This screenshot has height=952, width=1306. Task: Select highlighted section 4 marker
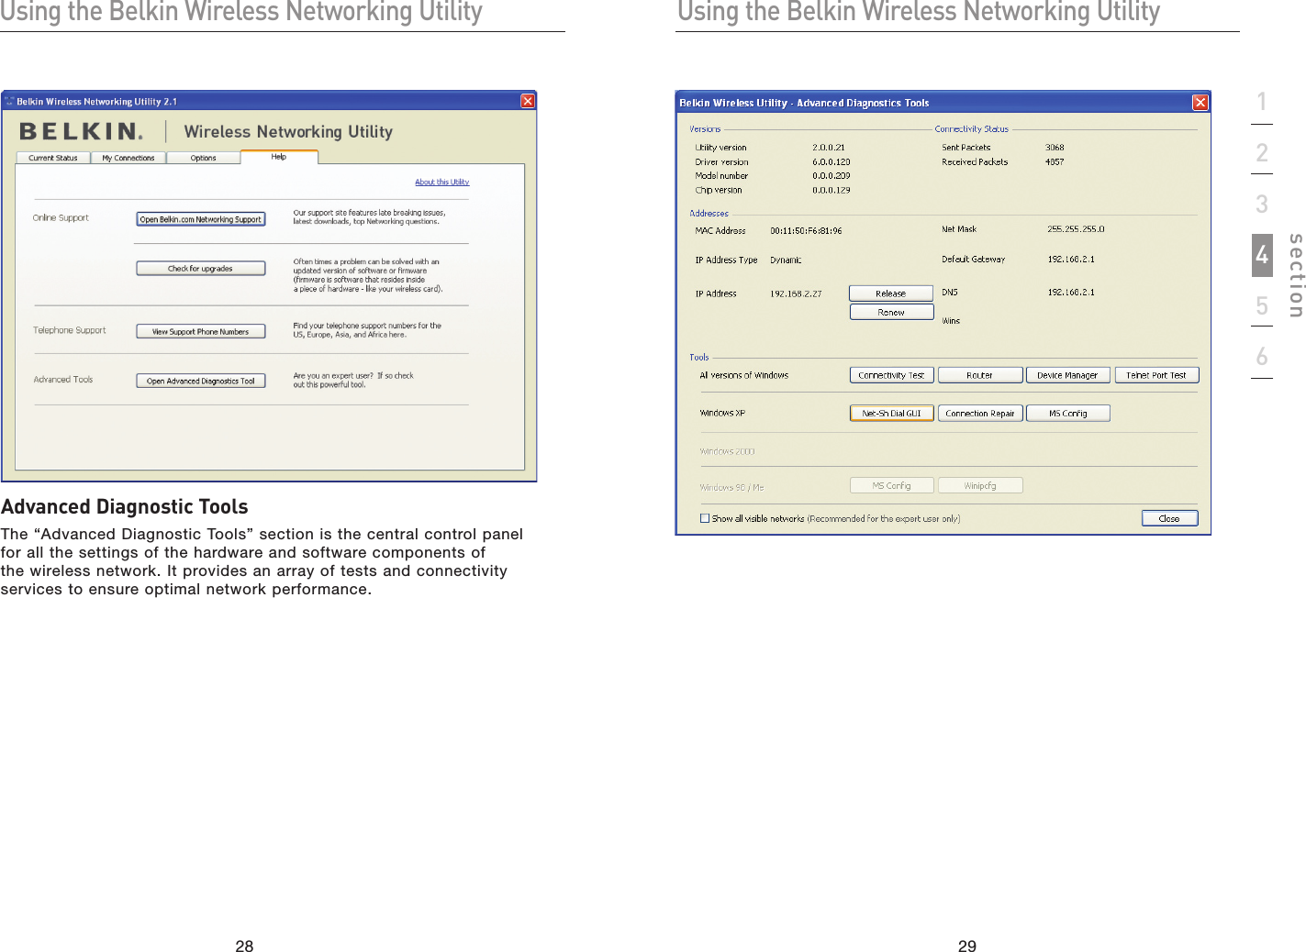(1262, 255)
